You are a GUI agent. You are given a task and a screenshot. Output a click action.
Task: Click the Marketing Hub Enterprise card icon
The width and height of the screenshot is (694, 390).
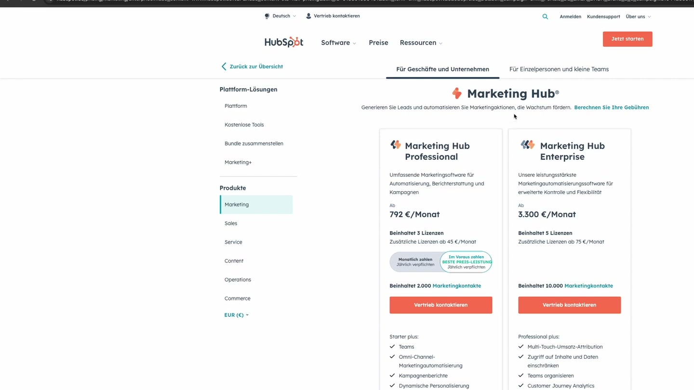click(527, 144)
